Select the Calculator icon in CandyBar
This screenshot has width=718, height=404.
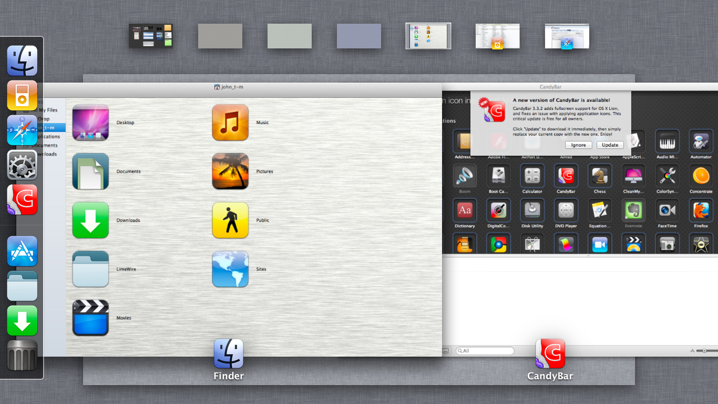[532, 176]
